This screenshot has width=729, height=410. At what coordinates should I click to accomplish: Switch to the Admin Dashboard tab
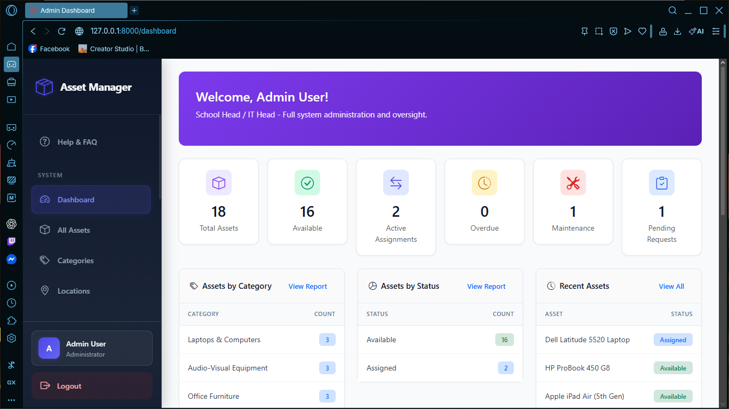(75, 10)
